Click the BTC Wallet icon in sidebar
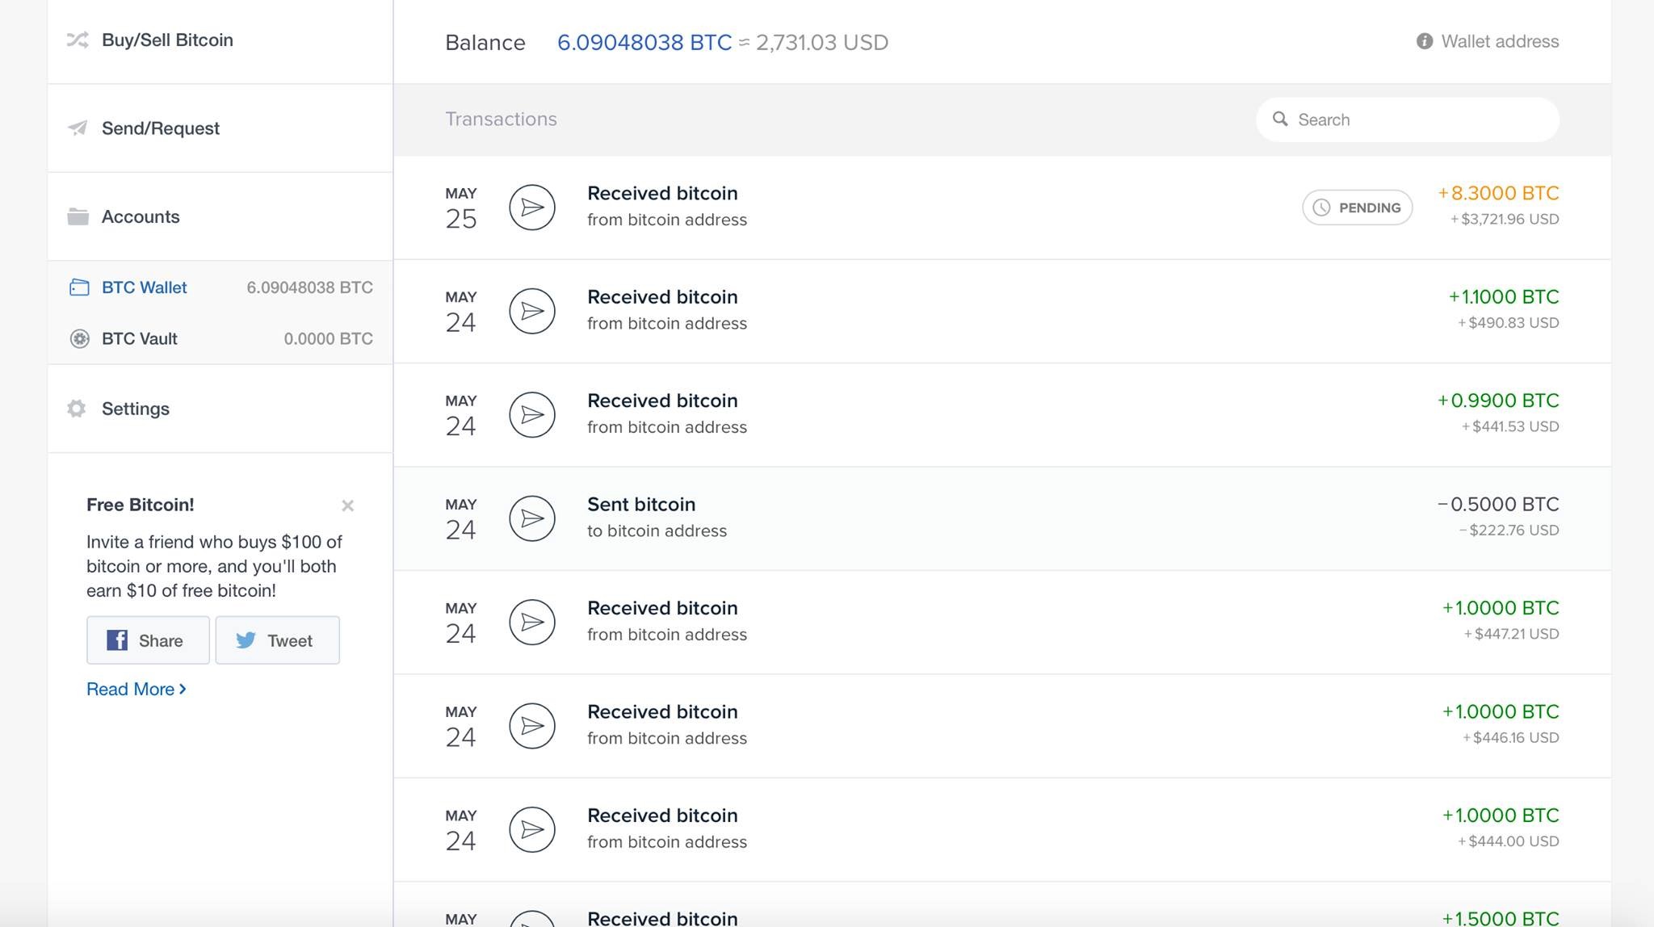 (x=79, y=287)
